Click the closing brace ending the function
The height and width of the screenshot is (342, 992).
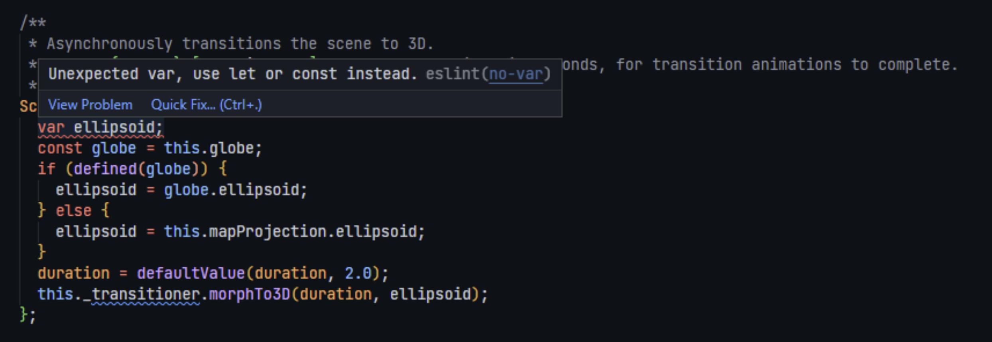[x=24, y=315]
